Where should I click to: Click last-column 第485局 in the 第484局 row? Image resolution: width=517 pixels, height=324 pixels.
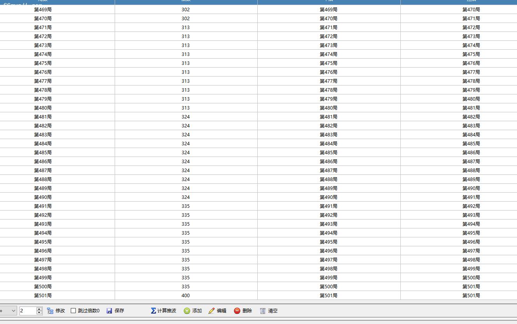point(471,144)
